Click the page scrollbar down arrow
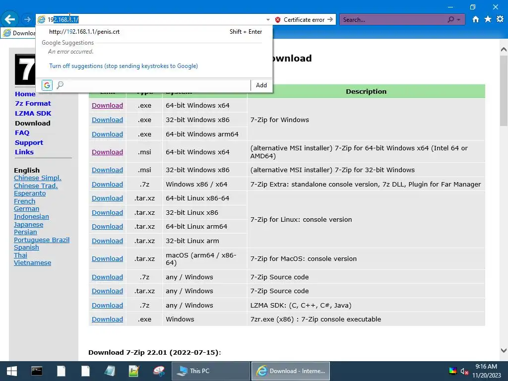This screenshot has height=381, width=508. point(504,350)
